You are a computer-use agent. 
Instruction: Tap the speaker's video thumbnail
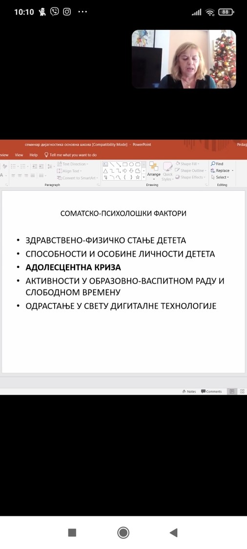pos(184,59)
